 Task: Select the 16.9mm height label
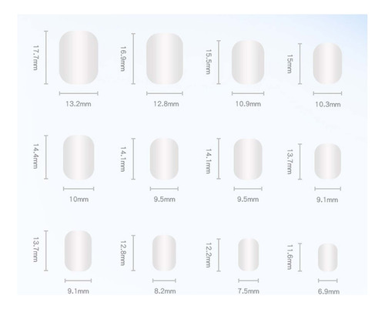(122, 59)
